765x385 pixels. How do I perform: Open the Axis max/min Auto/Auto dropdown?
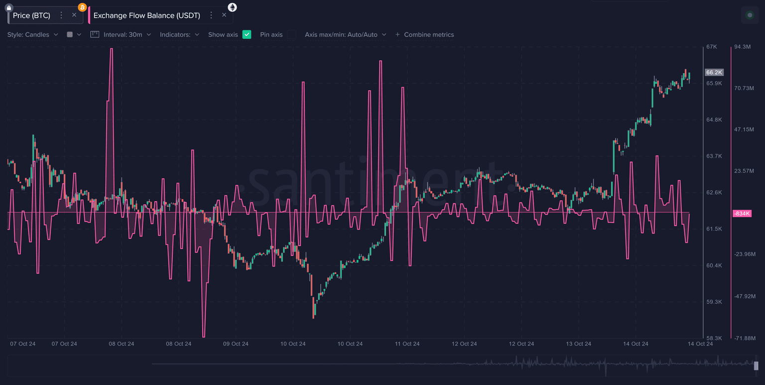(x=345, y=34)
